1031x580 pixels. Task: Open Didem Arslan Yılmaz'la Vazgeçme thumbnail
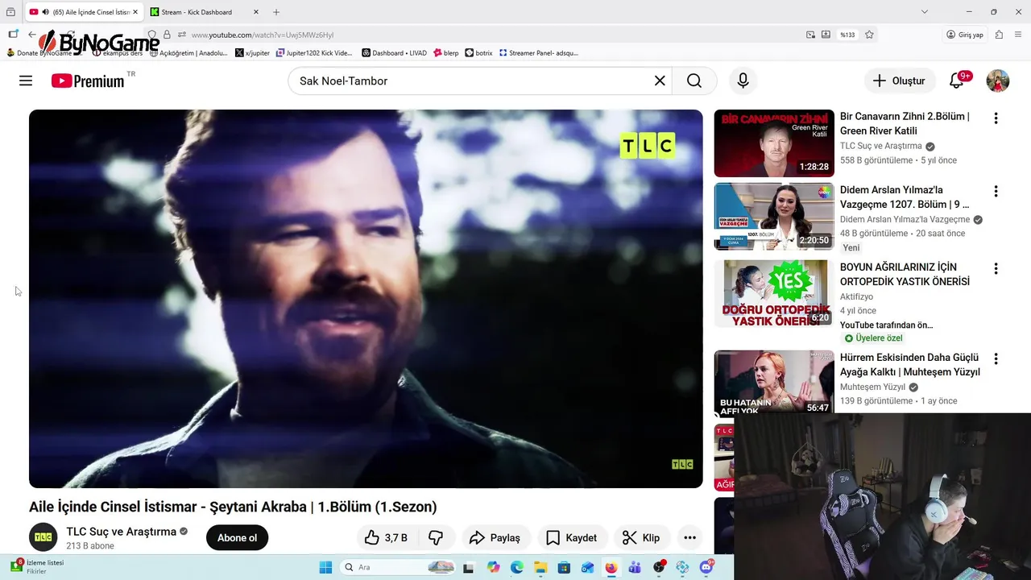[774, 217]
